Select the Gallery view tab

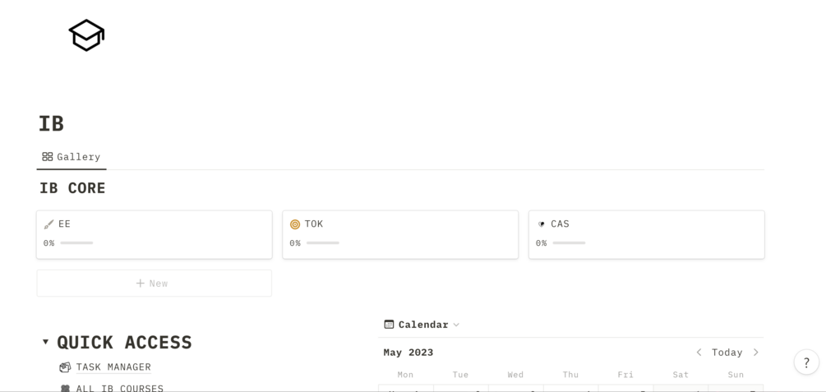tap(72, 157)
